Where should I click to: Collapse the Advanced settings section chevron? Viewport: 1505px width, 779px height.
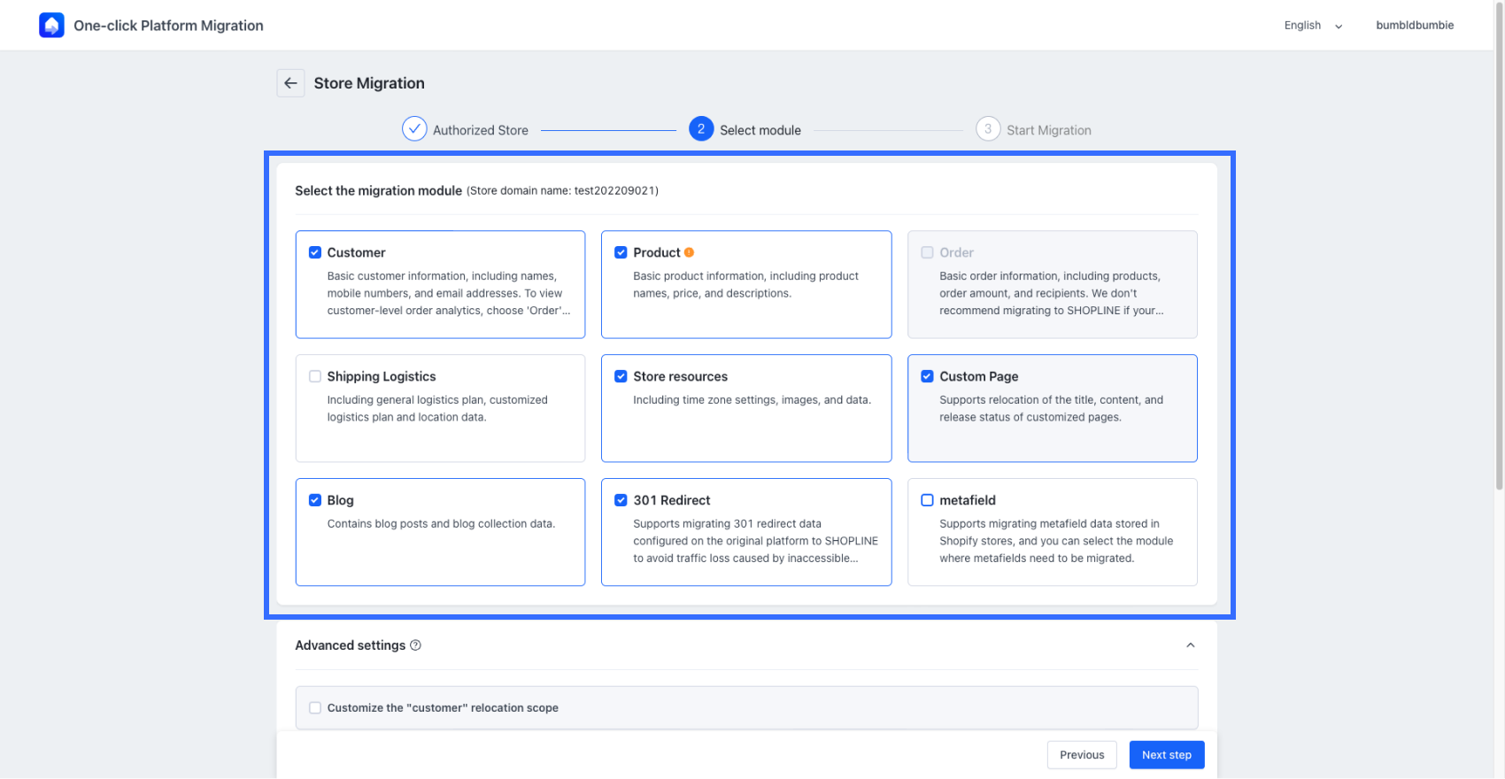tap(1191, 645)
